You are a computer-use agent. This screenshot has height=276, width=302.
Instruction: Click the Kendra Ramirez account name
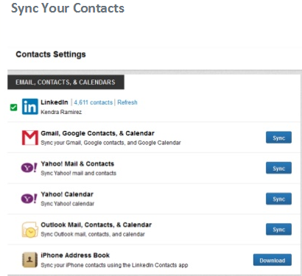pyautogui.click(x=61, y=112)
